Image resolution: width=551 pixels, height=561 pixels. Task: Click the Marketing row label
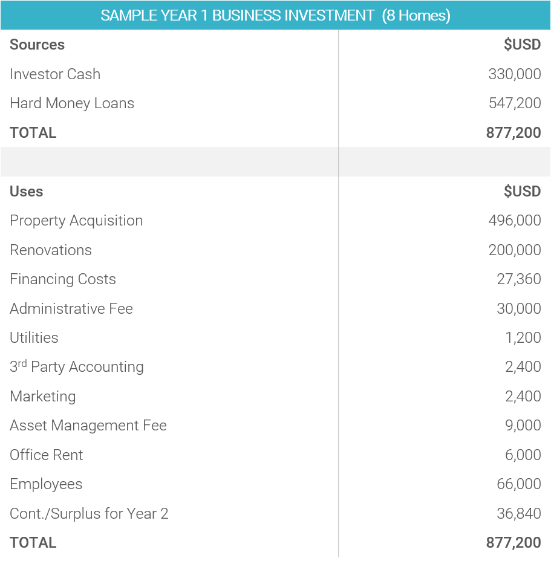click(42, 397)
